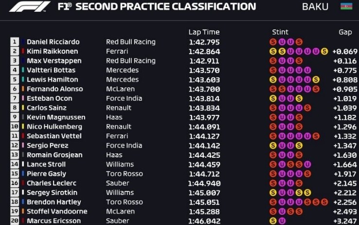The height and width of the screenshot is (225, 359).
Task: Select driver Daniel Ricciardo
Action: (53, 42)
